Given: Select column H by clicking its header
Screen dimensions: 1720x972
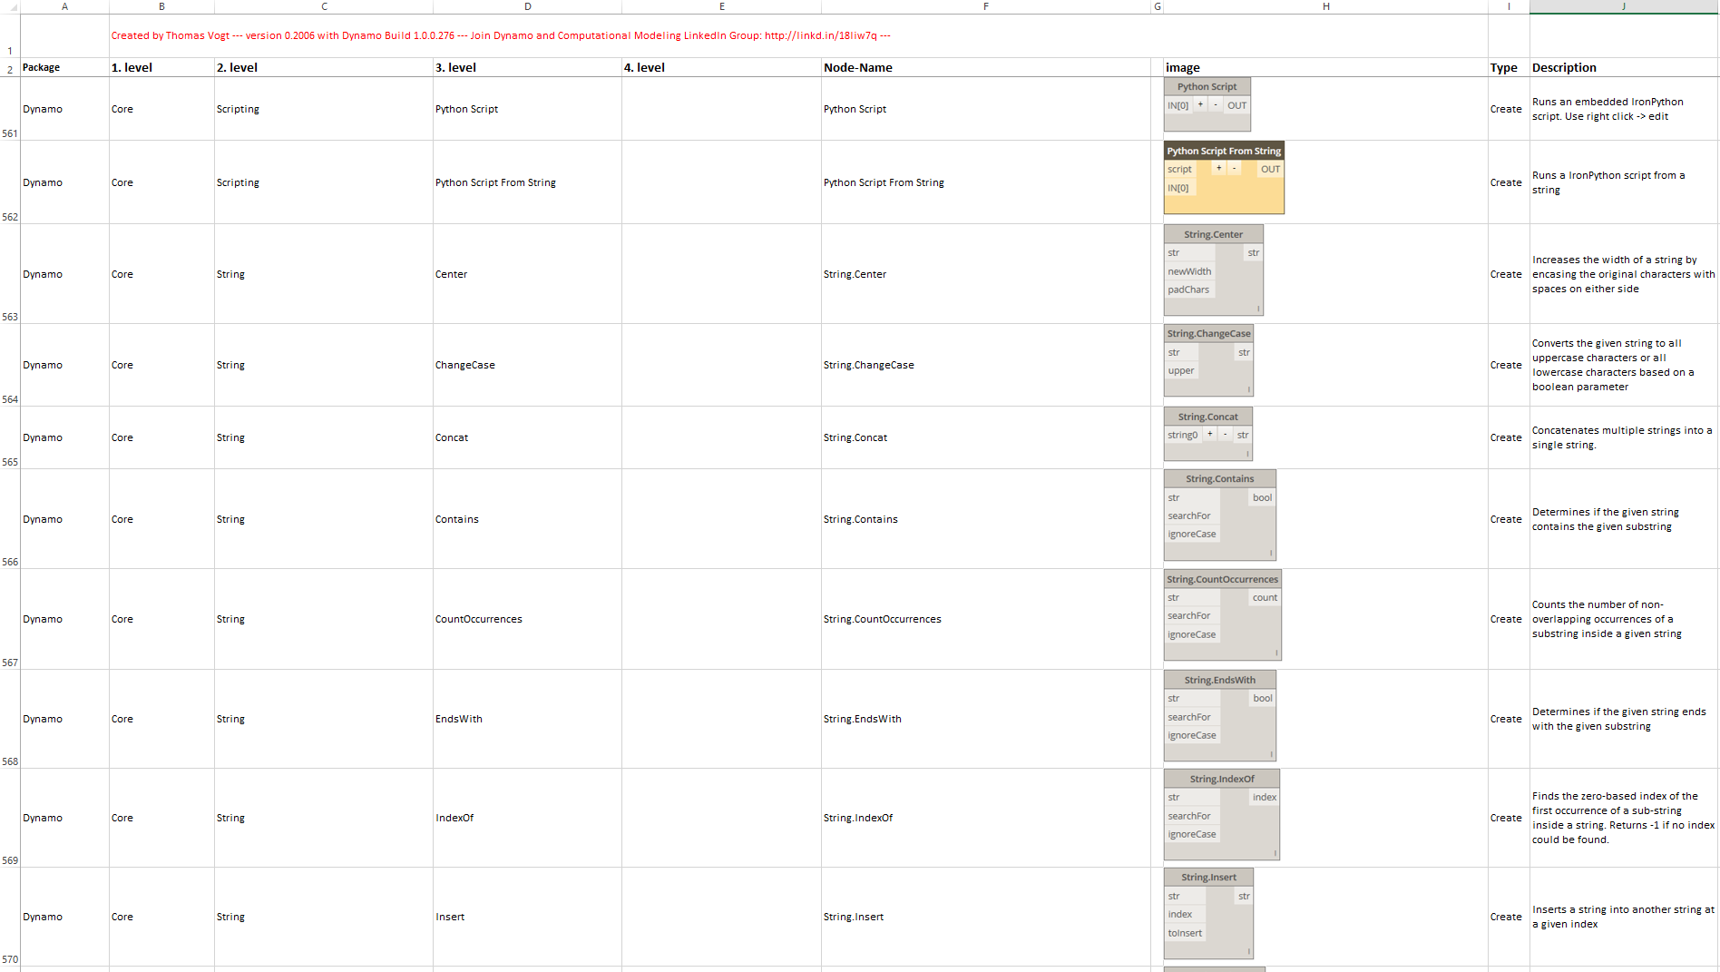Looking at the screenshot, I should pyautogui.click(x=1324, y=6).
